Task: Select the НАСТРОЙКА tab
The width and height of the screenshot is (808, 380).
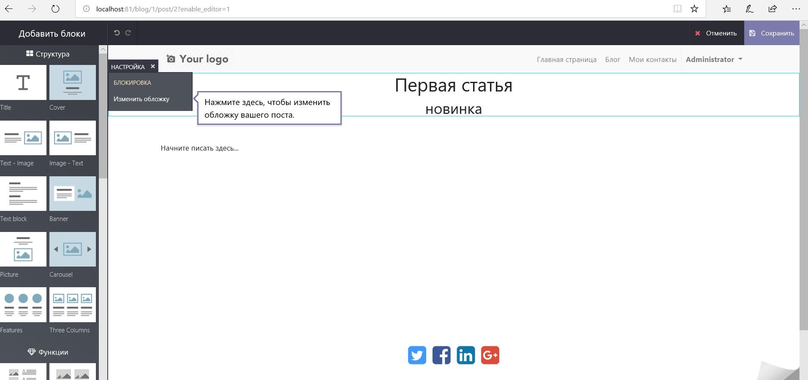Action: (x=128, y=66)
